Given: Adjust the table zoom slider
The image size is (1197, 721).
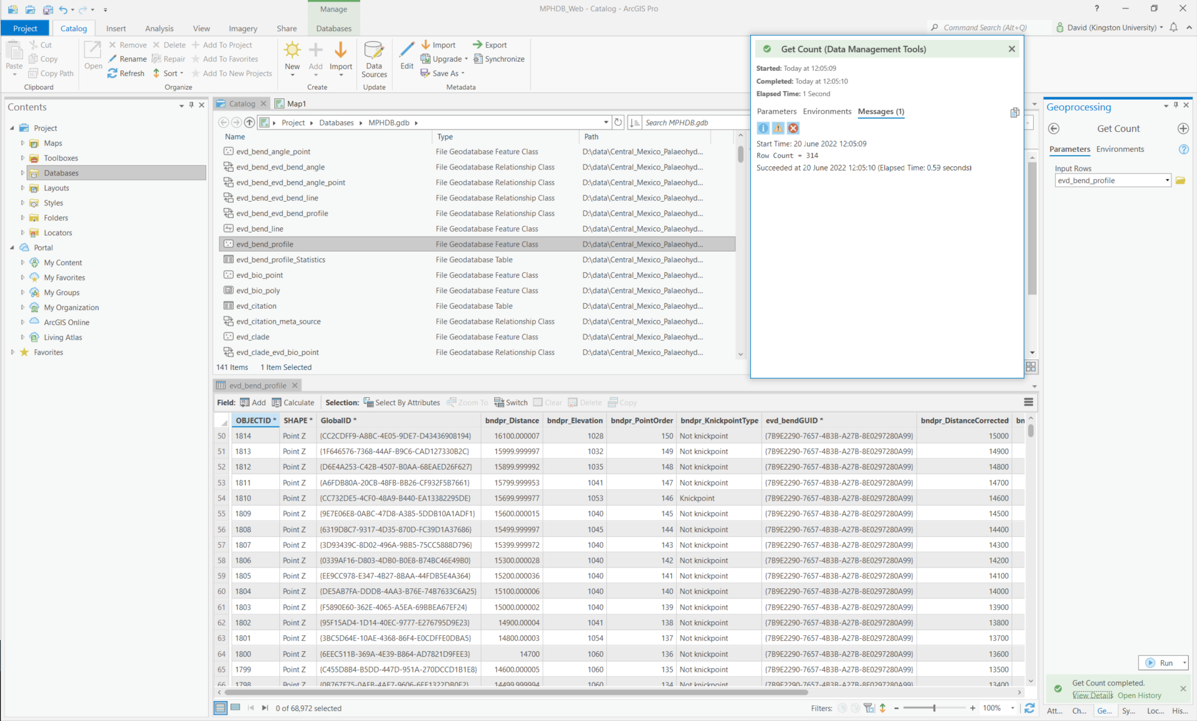Looking at the screenshot, I should point(933,708).
